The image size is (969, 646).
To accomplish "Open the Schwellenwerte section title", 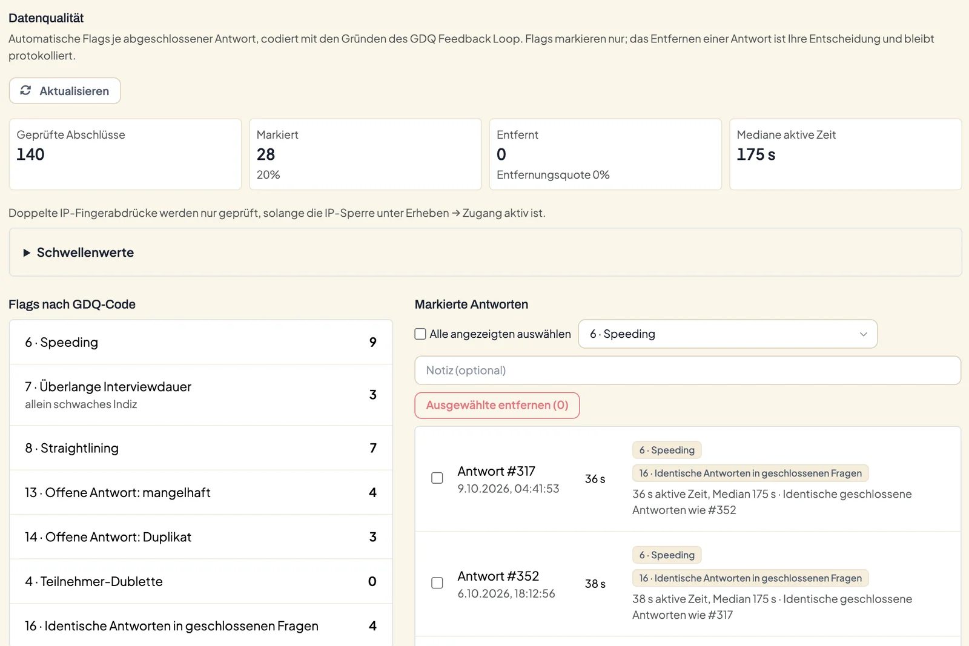I will (x=85, y=252).
